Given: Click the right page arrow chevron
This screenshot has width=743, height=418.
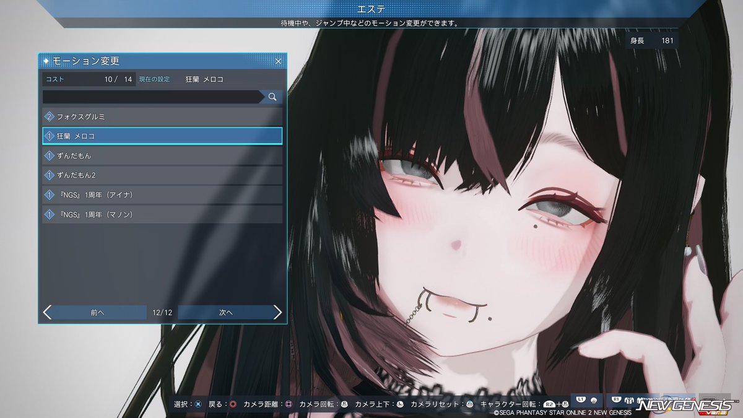Looking at the screenshot, I should pos(277,313).
